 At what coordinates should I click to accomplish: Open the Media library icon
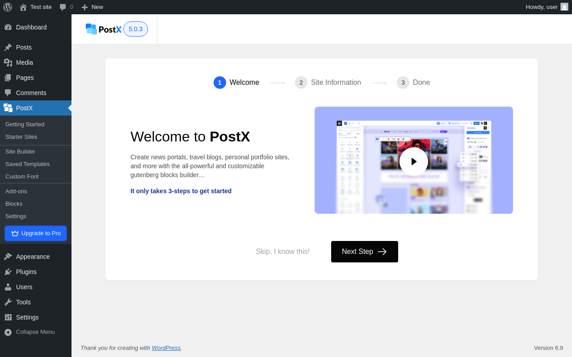click(8, 62)
